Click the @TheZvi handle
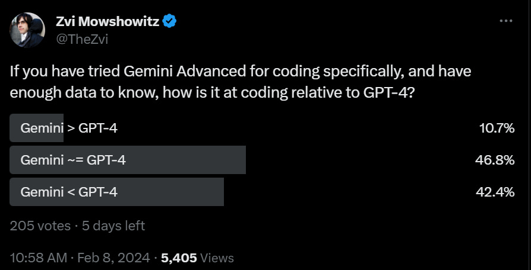531x270 pixels. point(83,40)
